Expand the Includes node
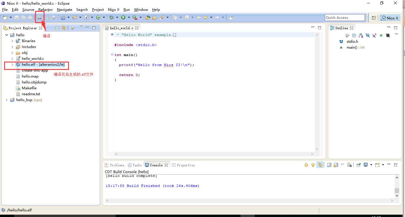The width and height of the screenshot is (405, 217). point(12,47)
